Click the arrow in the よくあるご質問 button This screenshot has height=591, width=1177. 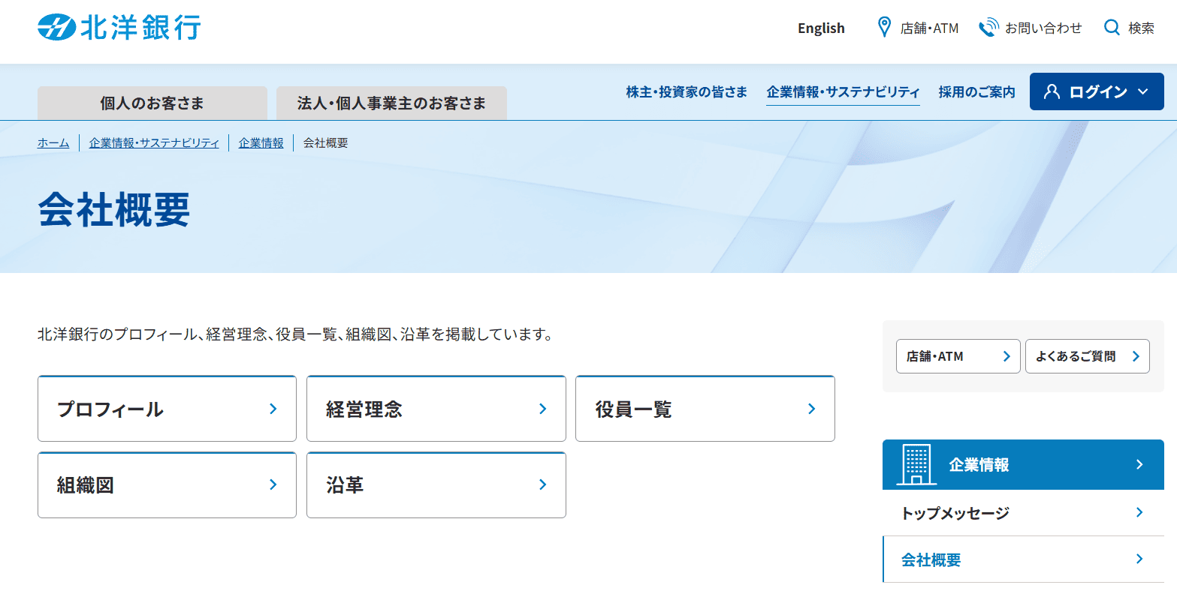click(1136, 356)
